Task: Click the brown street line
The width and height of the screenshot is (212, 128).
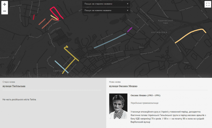Action: point(42,22)
